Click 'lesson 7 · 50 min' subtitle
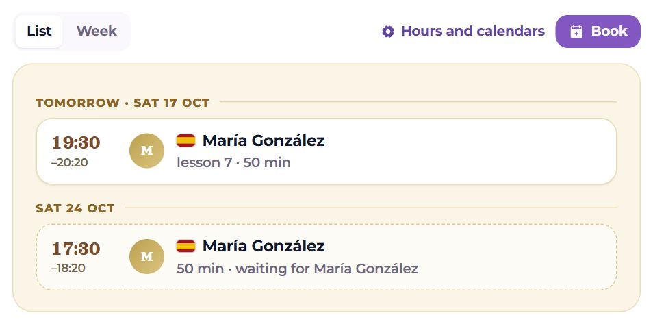 233,162
